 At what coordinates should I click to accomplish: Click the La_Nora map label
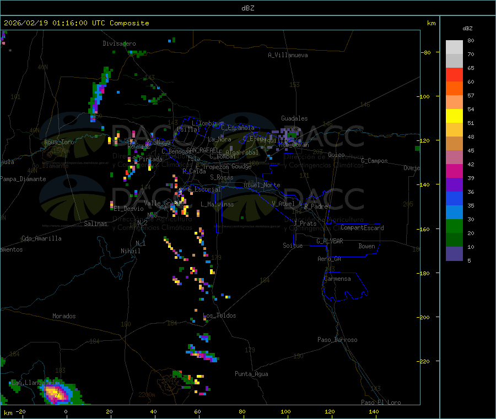tap(219, 139)
